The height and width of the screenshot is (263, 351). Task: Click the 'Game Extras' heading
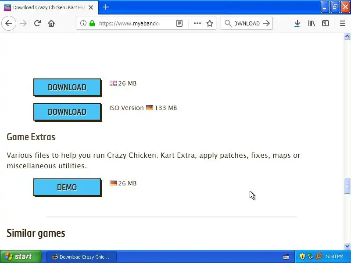click(x=31, y=137)
